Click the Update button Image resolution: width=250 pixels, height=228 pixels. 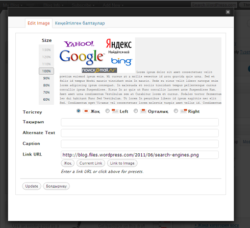[x=32, y=186]
